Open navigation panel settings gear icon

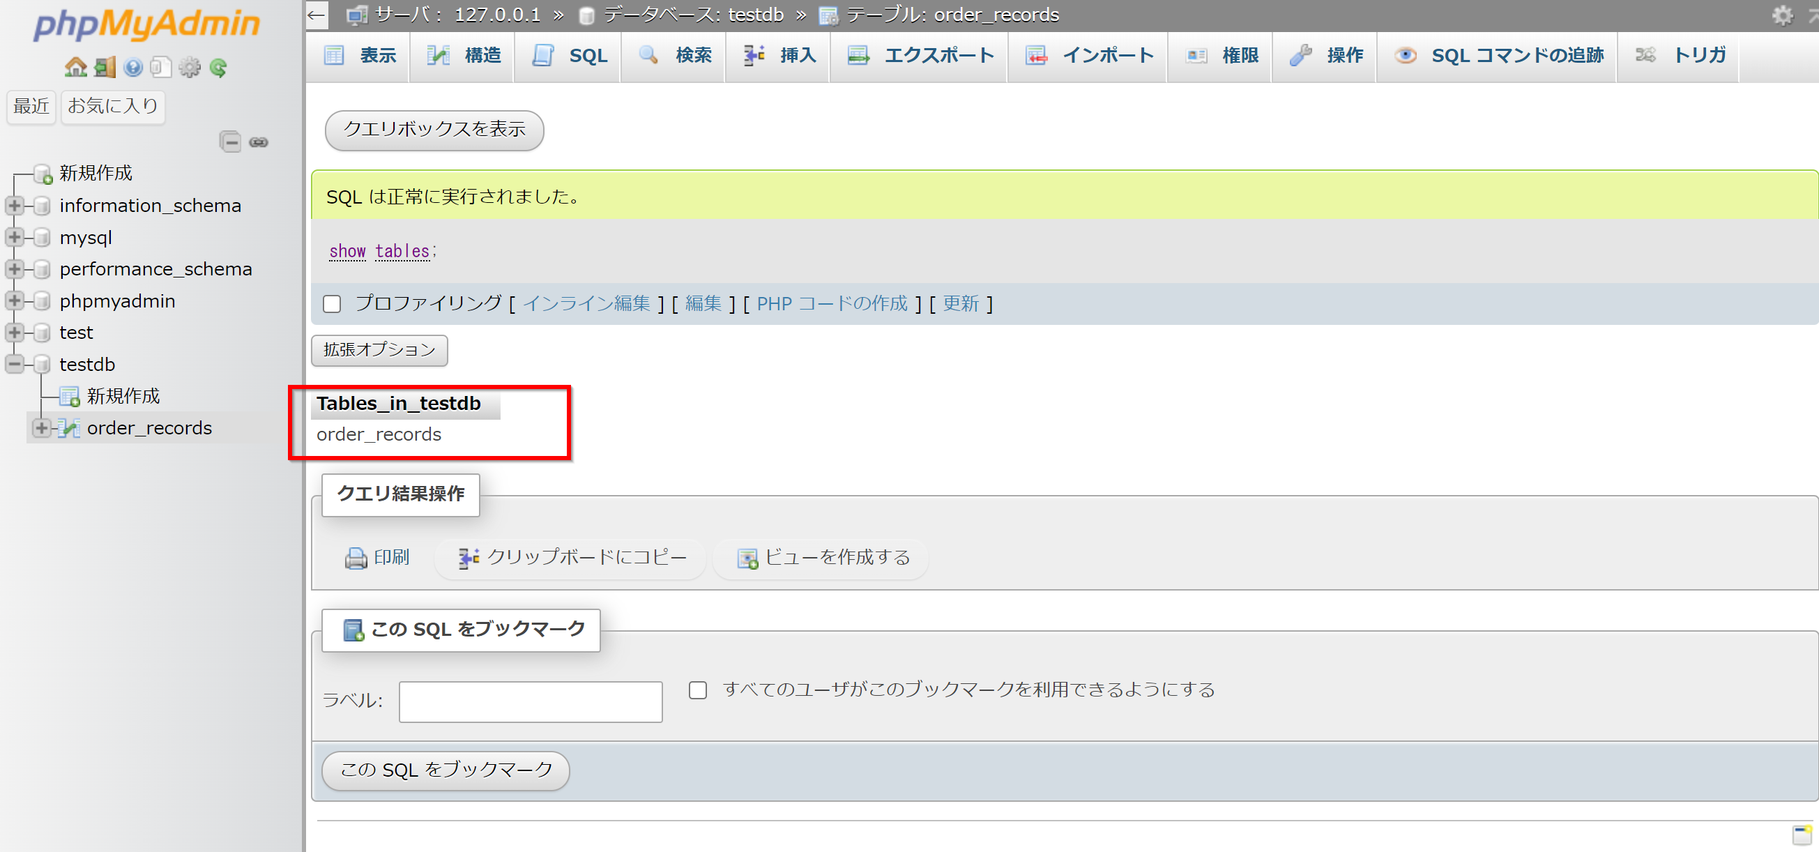(189, 67)
